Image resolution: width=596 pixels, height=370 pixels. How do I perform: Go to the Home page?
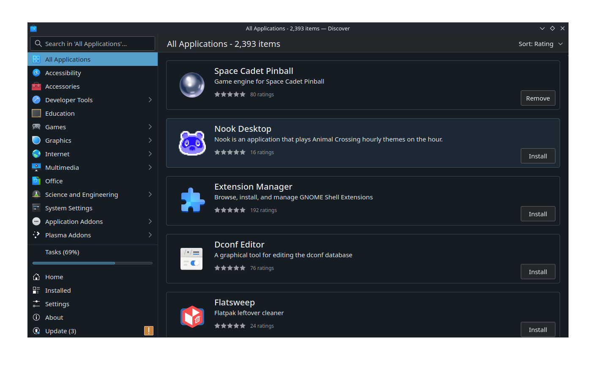93,277
